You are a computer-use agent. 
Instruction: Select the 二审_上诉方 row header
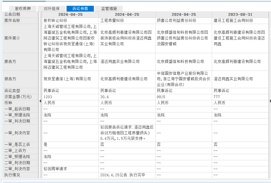pyautogui.click(x=20, y=151)
